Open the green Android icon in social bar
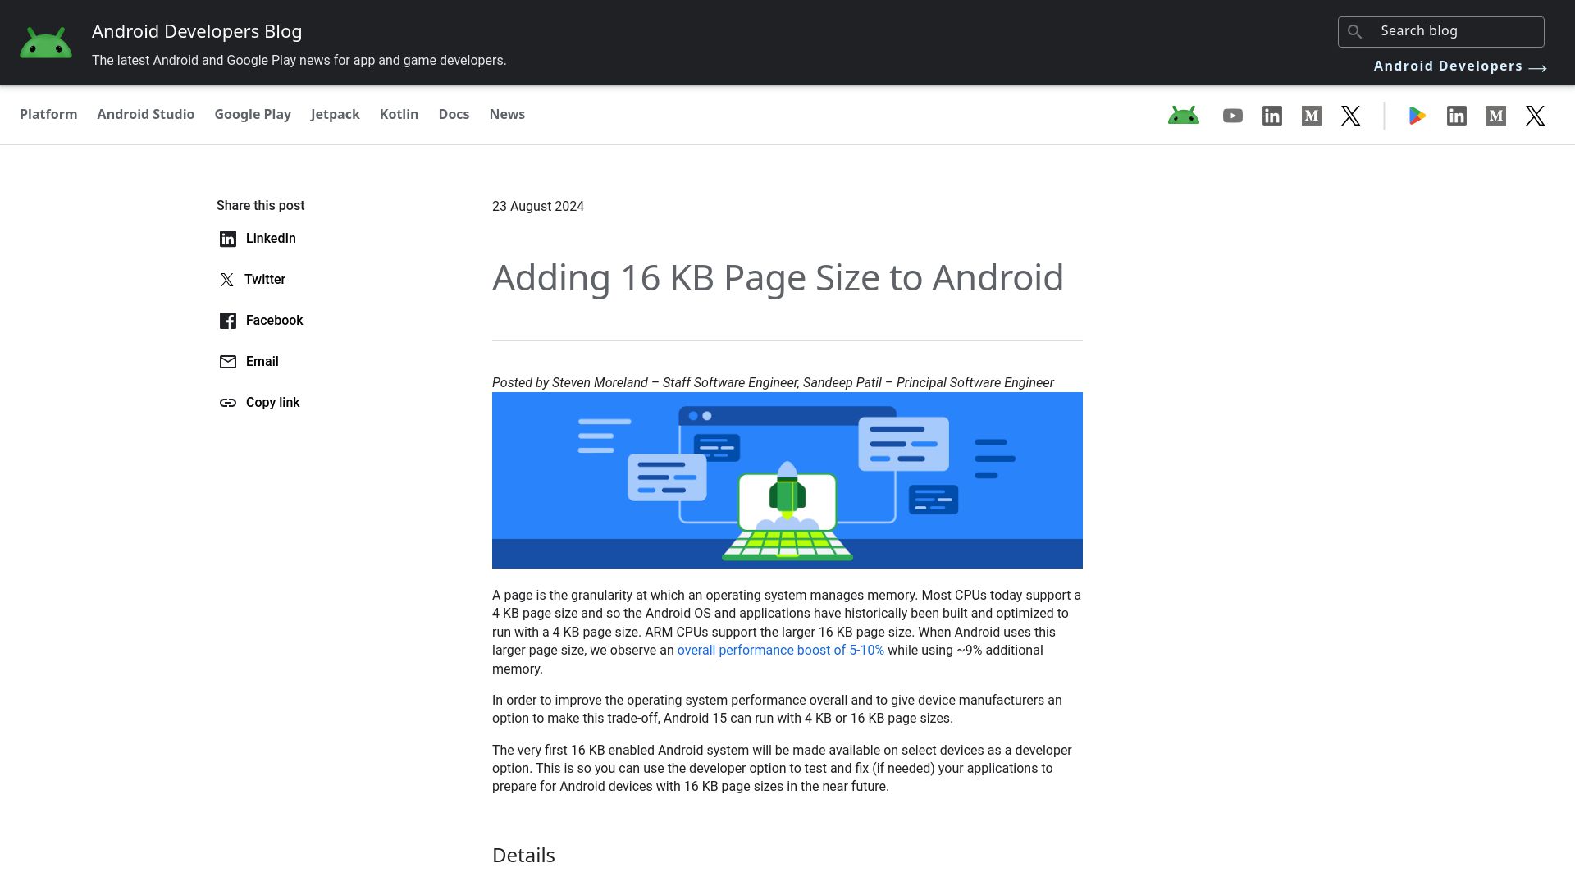The image size is (1575, 886). [x=1184, y=116]
